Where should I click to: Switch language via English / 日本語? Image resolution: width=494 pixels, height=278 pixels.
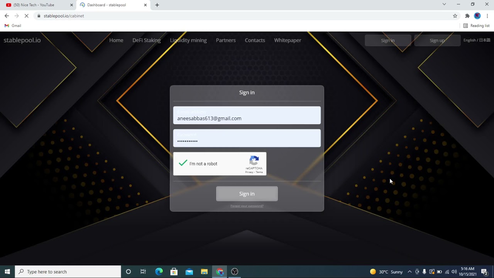click(477, 40)
